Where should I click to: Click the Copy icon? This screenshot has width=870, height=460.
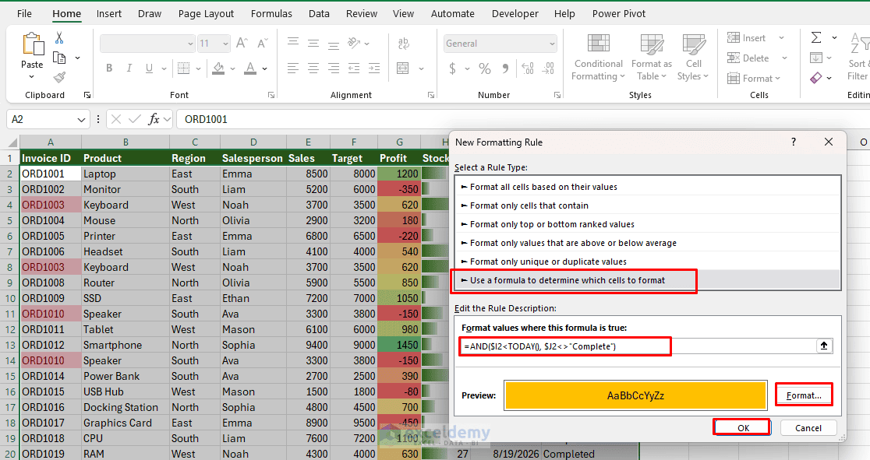[x=59, y=58]
